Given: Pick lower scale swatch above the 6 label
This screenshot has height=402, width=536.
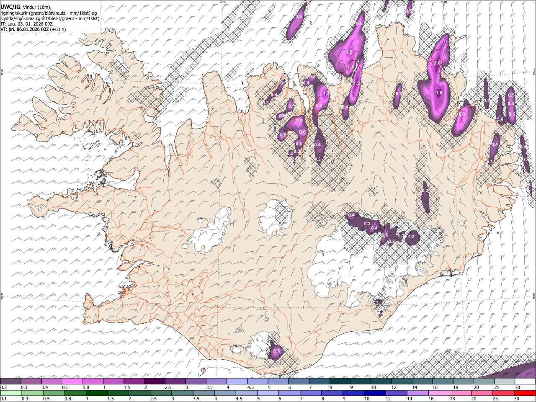Looking at the screenshot, I should click(x=289, y=393).
